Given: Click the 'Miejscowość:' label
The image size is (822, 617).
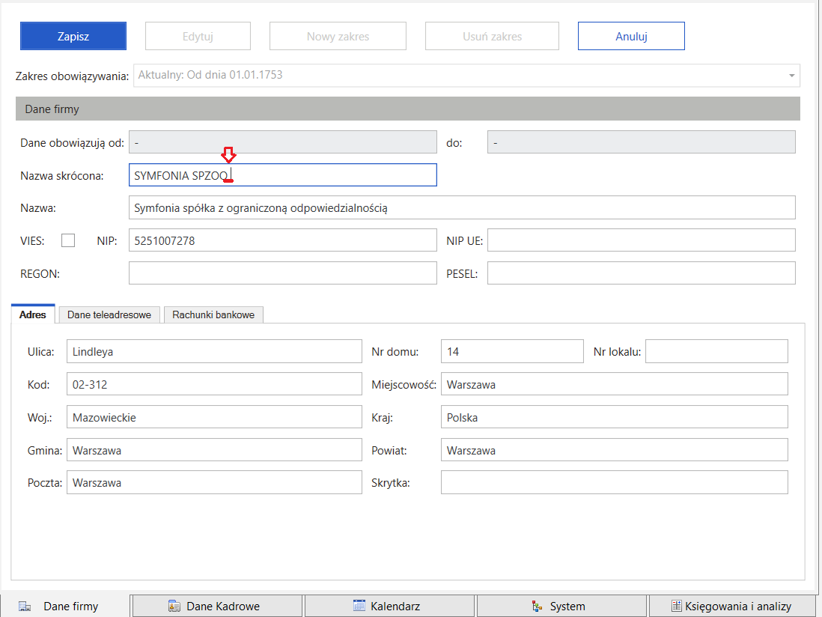Looking at the screenshot, I should [x=404, y=386].
